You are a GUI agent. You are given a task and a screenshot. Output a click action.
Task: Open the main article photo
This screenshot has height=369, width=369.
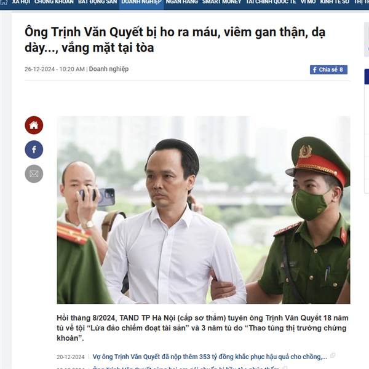(x=204, y=210)
